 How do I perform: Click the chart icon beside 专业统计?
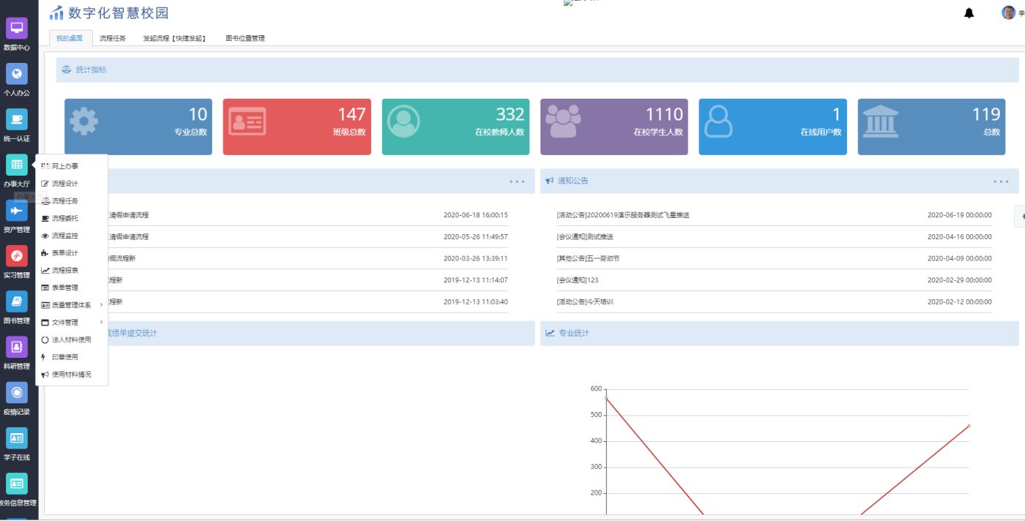click(550, 334)
